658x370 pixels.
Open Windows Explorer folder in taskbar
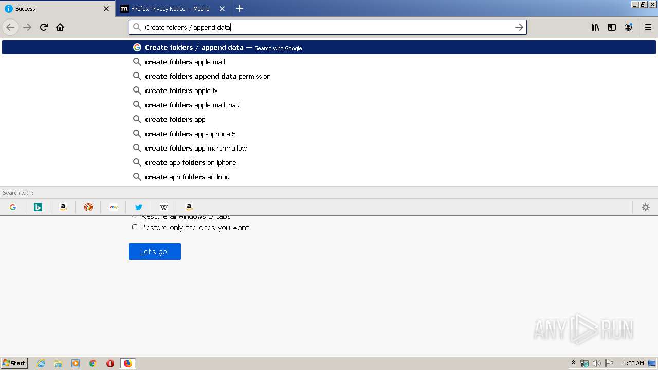pos(58,363)
